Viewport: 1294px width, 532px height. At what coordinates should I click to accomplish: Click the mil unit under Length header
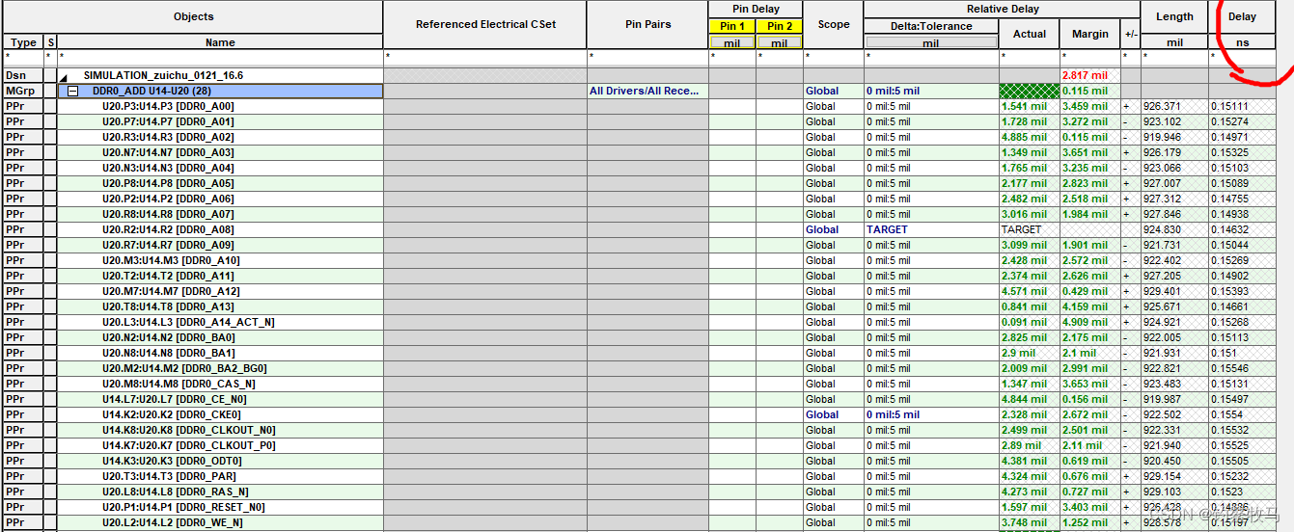[1174, 42]
